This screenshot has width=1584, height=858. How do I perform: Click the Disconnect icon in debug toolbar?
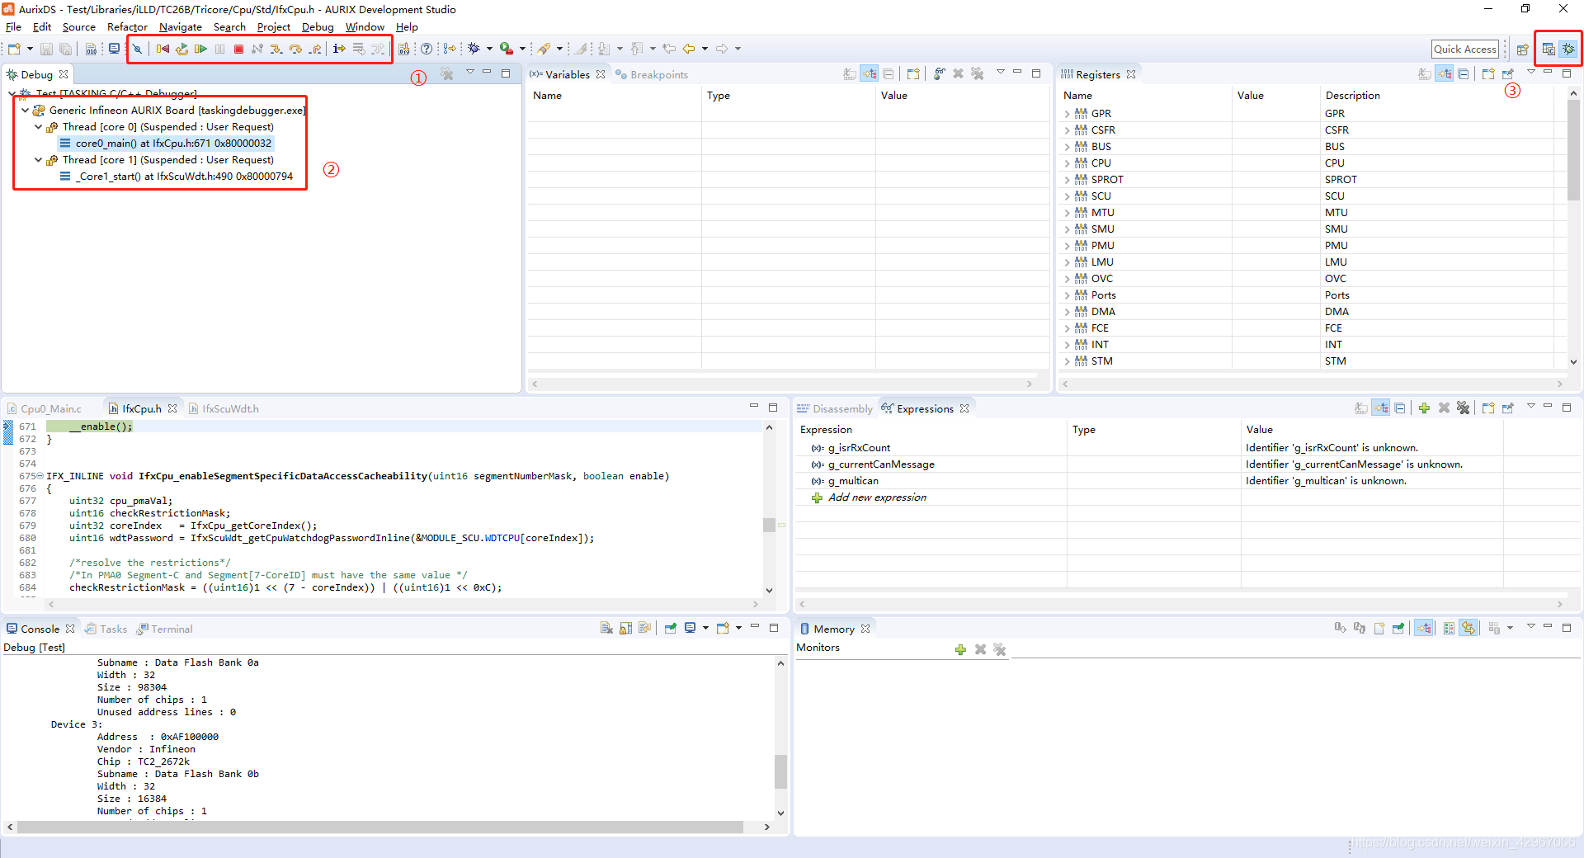pyautogui.click(x=257, y=49)
